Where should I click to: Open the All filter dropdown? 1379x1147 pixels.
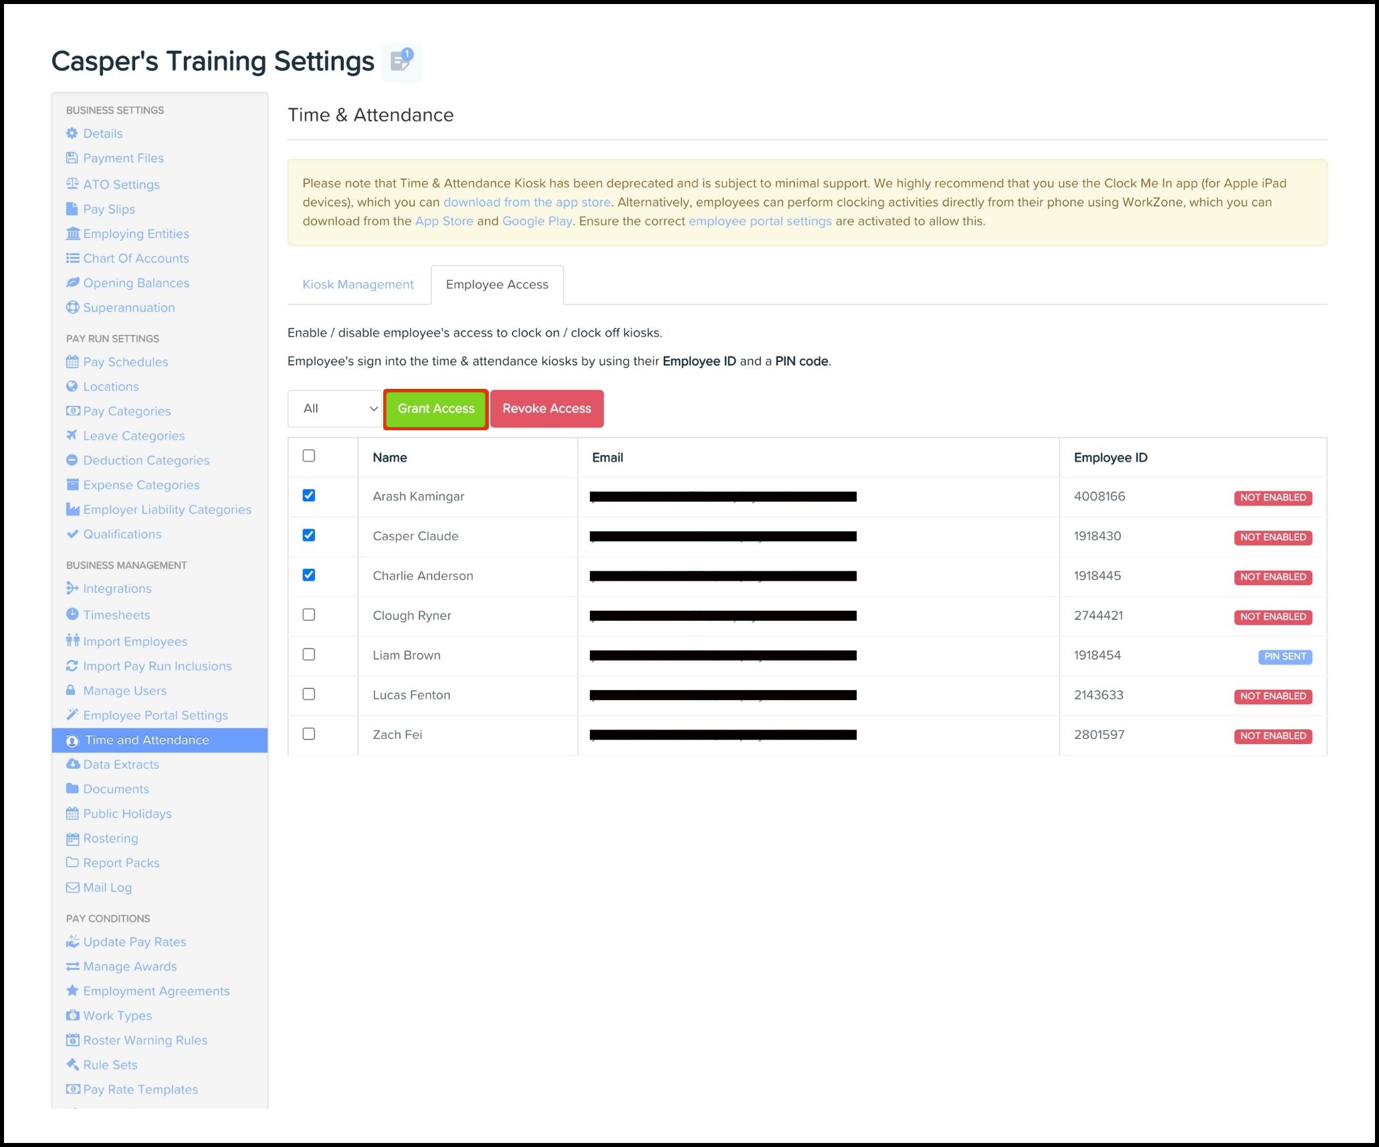pos(334,408)
